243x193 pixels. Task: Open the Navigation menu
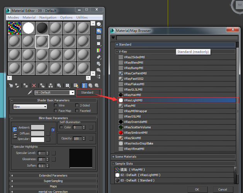pos(48,17)
